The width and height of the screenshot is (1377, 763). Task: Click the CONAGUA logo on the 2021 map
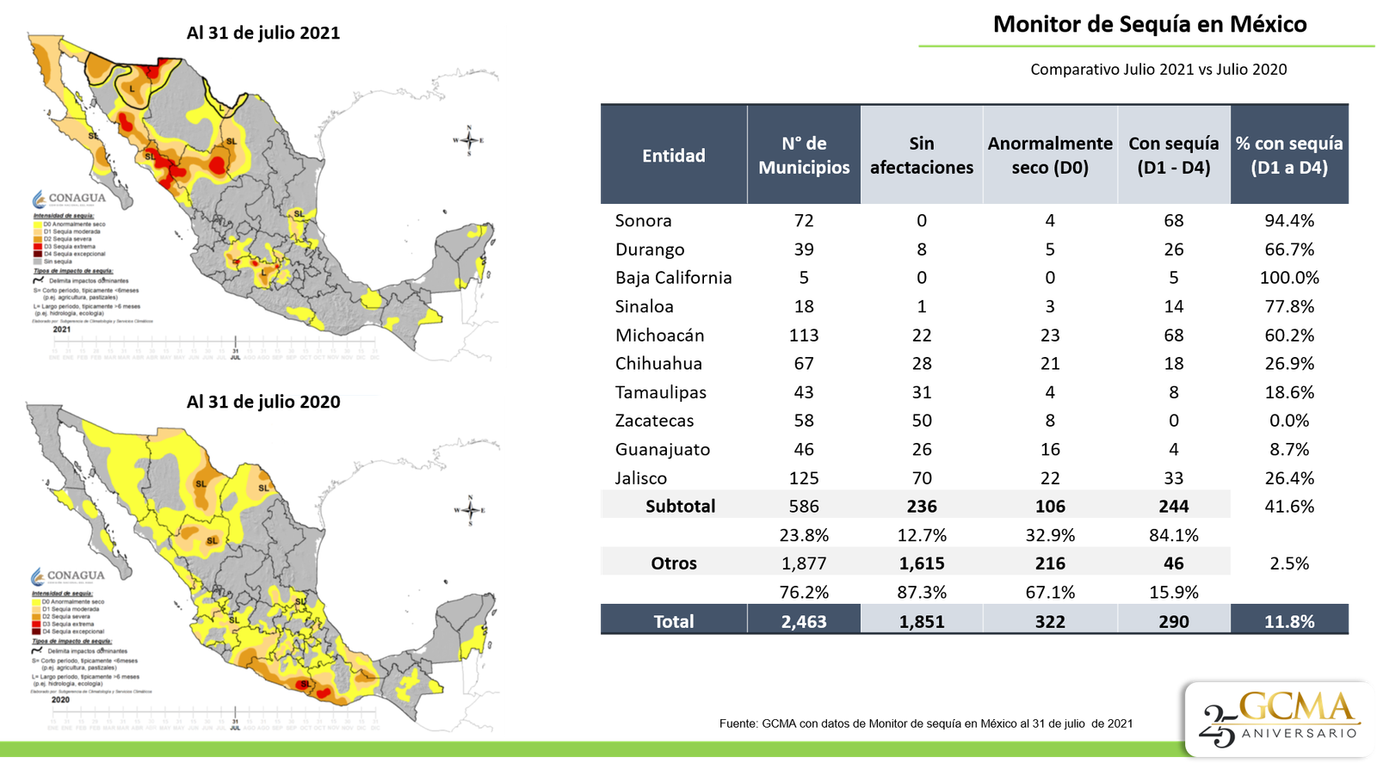69,198
